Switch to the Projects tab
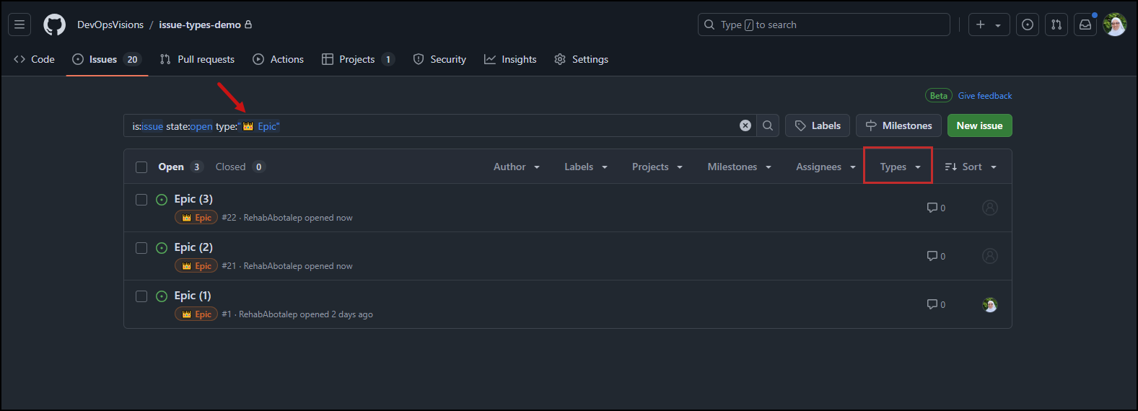 358,59
